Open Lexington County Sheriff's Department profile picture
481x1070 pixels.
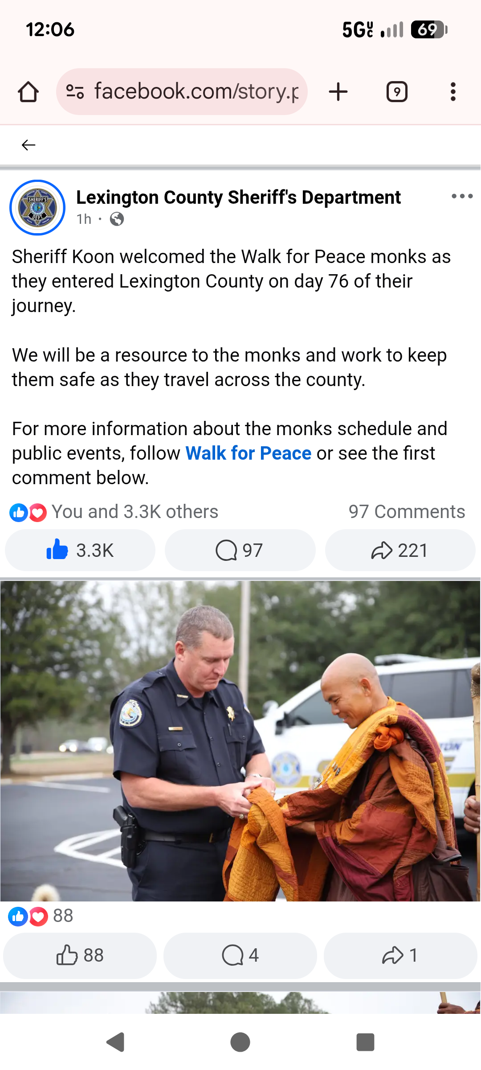tap(37, 207)
